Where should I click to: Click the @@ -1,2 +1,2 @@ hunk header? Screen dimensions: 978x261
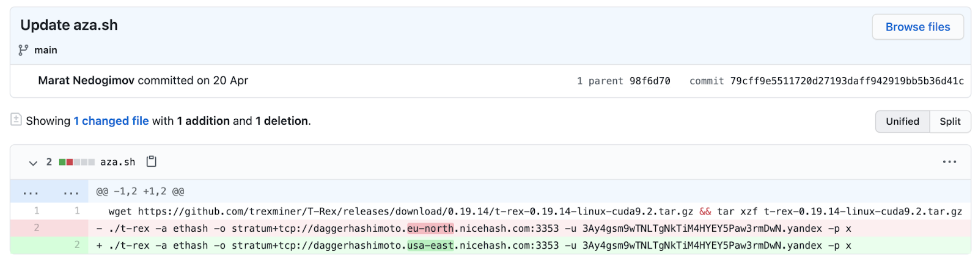(x=140, y=192)
